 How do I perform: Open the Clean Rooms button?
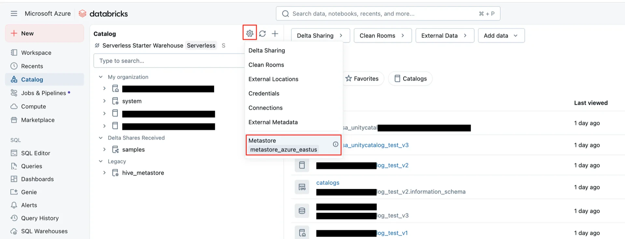[382, 35]
